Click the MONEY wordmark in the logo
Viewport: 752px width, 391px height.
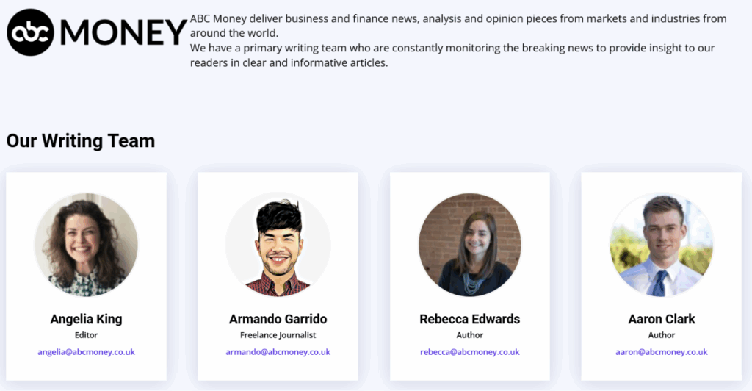coord(123,32)
